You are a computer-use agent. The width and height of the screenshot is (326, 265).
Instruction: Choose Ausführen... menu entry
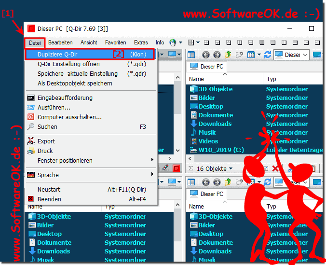point(92,108)
